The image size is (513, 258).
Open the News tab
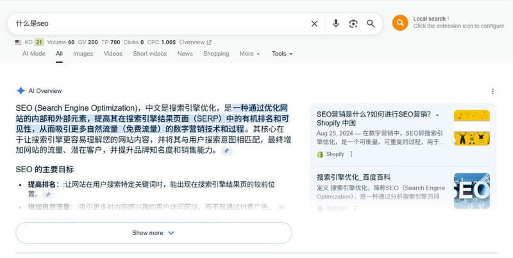[x=185, y=54]
